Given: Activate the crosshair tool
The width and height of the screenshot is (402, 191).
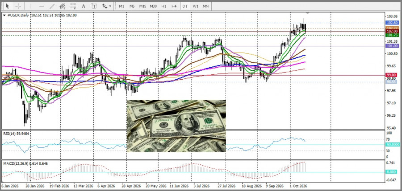Looking at the screenshot, I should [x=18, y=6].
